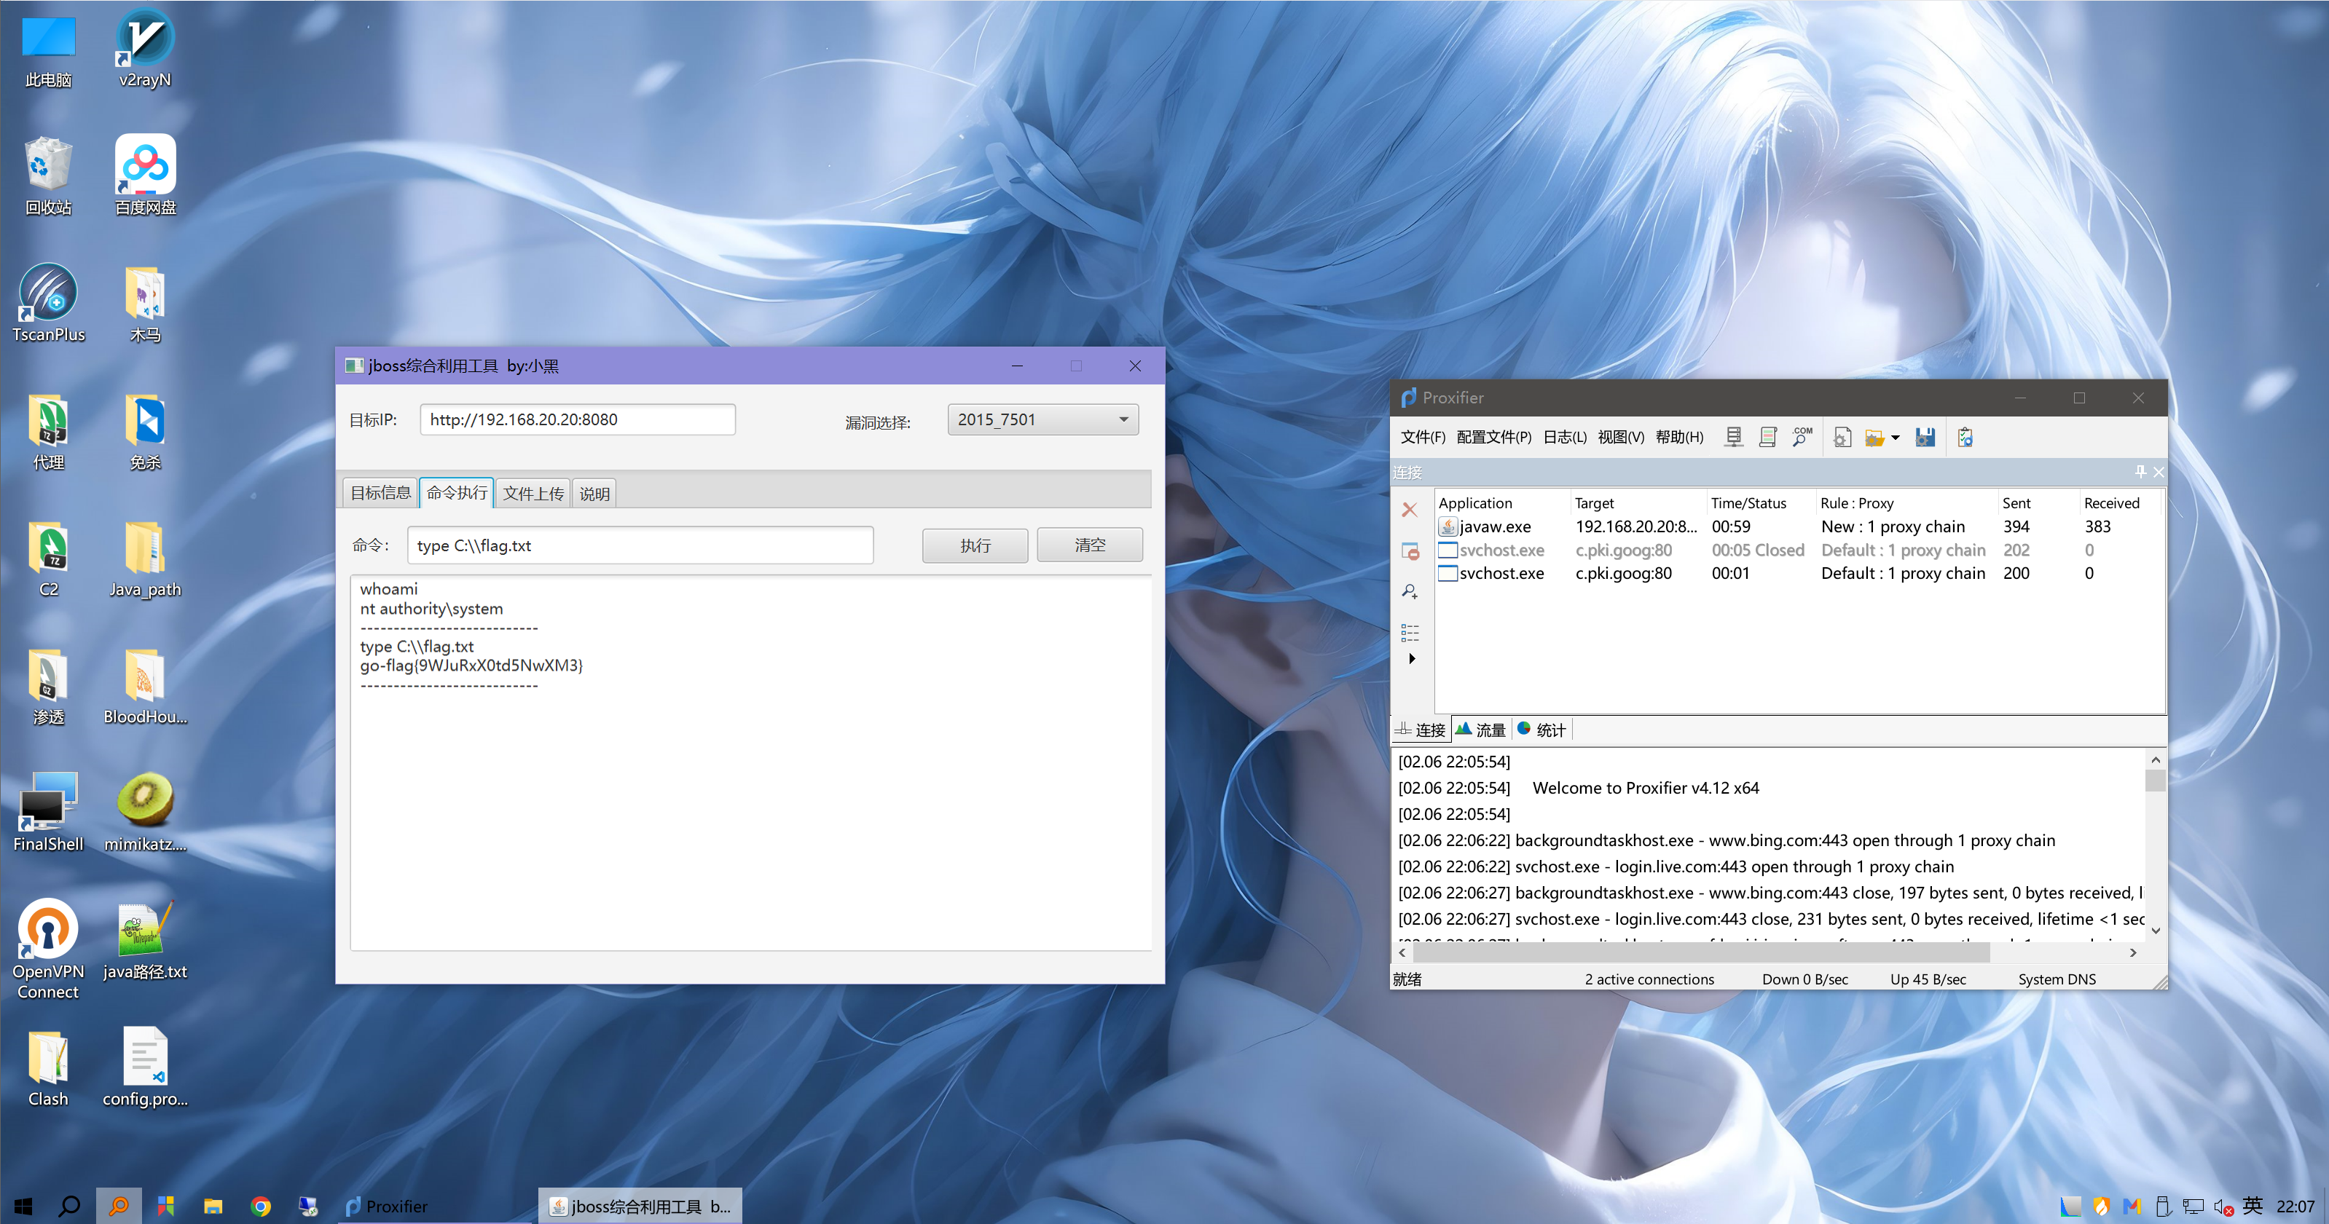Click the magnifier-plus find icon in Proxifier sidebar
The image size is (2329, 1224).
coord(1410,591)
